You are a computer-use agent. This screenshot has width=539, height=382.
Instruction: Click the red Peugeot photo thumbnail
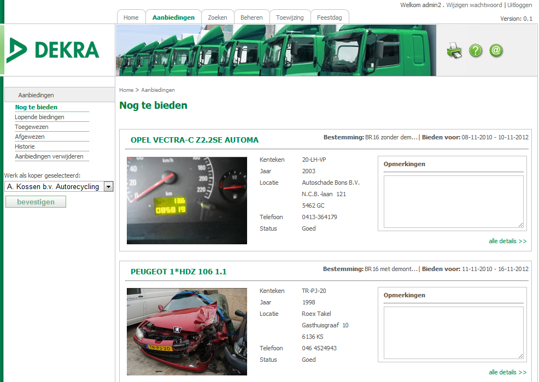coord(186,332)
